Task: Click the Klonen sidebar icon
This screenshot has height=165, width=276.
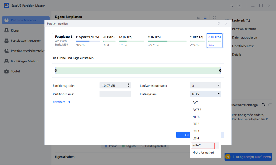Action: point(6,30)
